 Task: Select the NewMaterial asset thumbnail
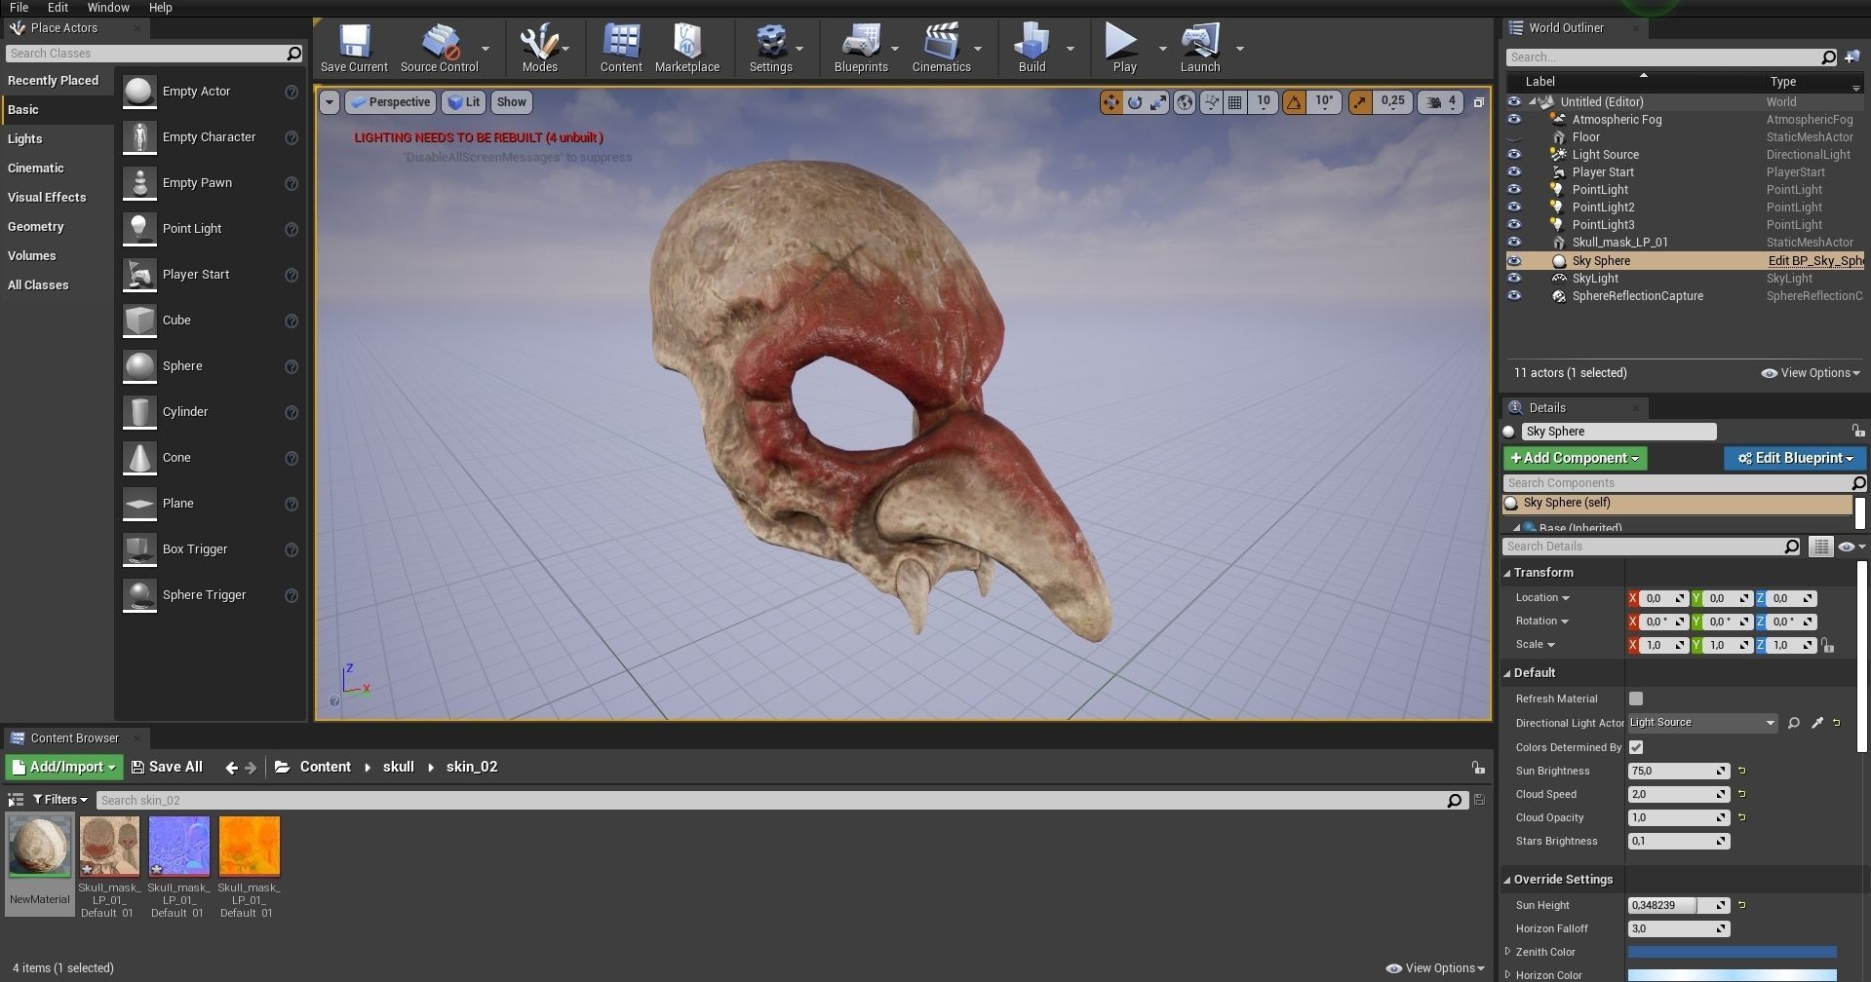coord(39,847)
